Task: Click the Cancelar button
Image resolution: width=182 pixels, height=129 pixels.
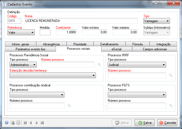Action: (167, 123)
